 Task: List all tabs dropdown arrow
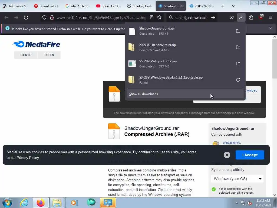click(233, 6)
